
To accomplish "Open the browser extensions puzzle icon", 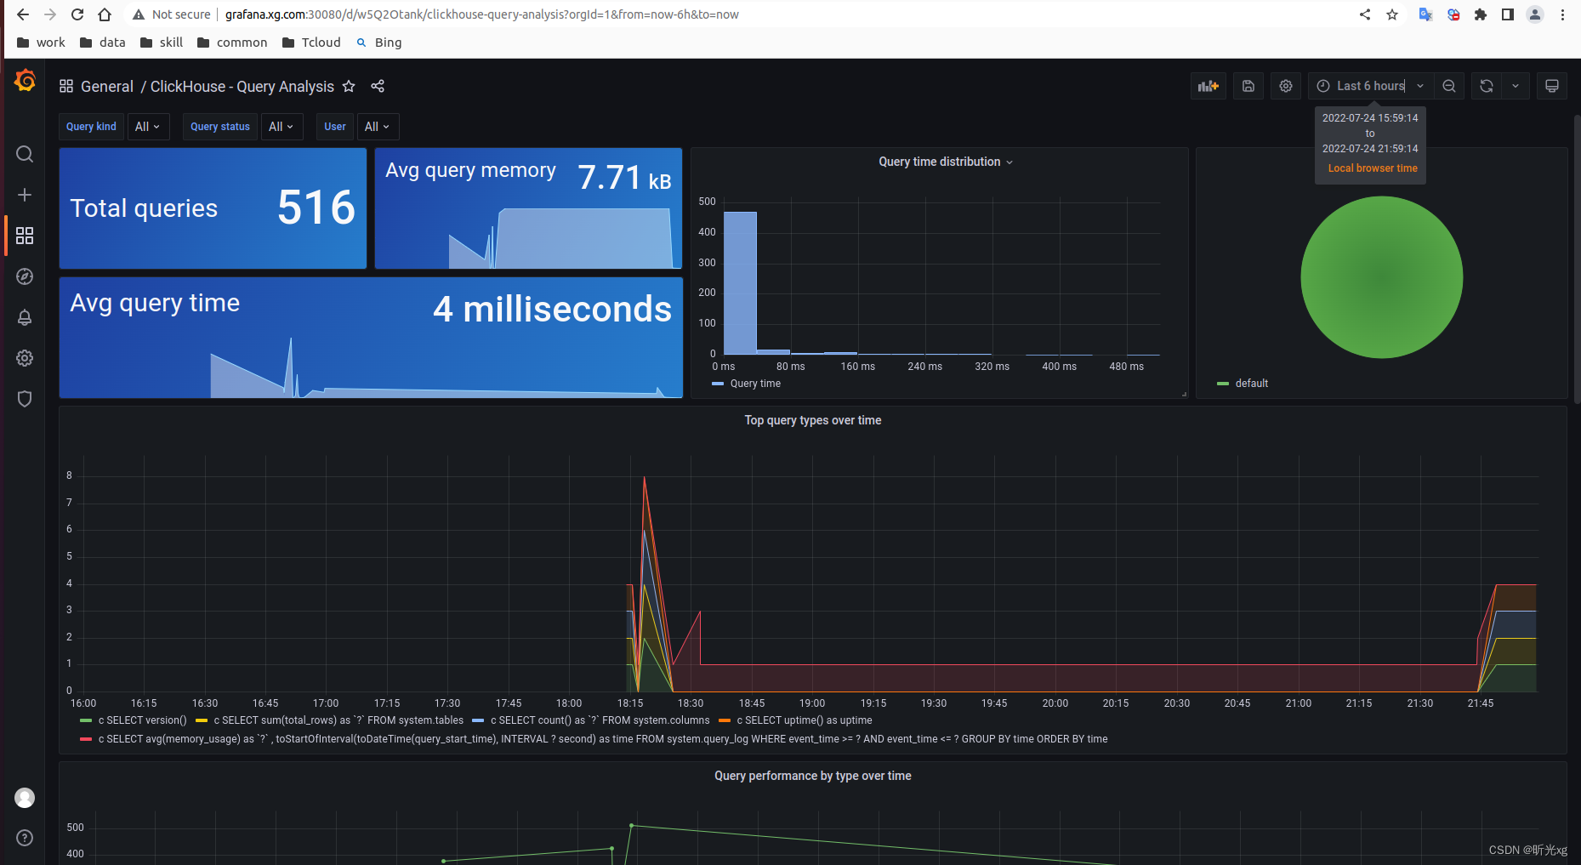I will (x=1481, y=14).
